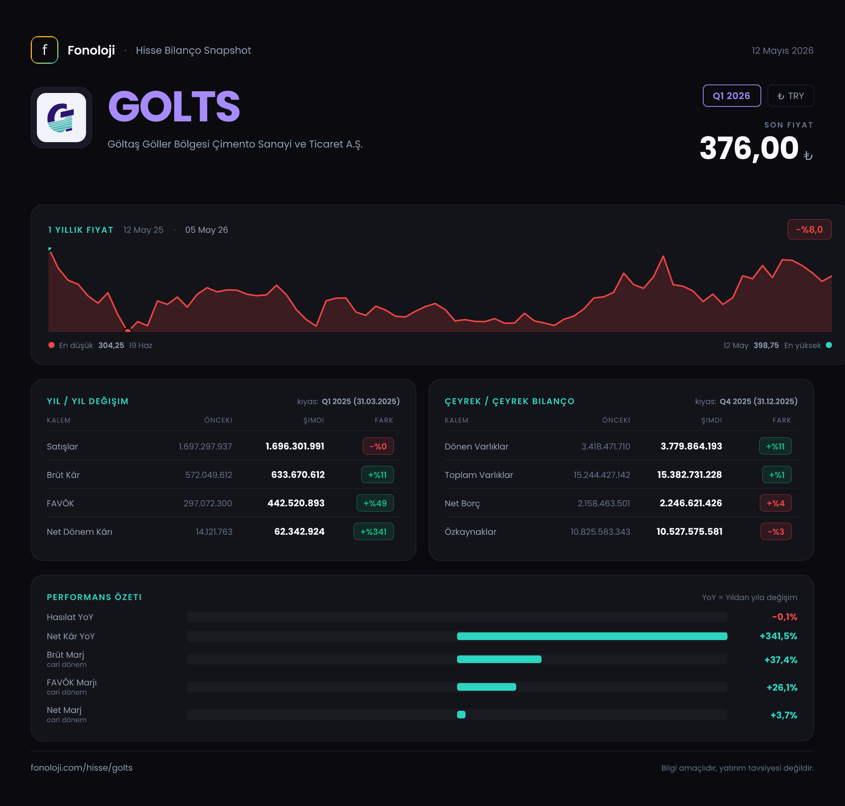Screen dimensions: 845x806
Task: Click the Brüt Kâr value 633.670.612
Action: (298, 474)
